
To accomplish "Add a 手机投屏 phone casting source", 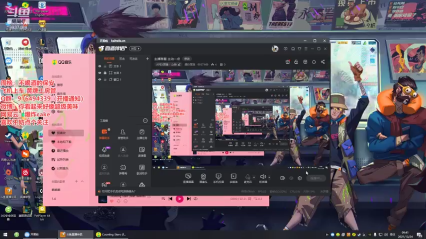I will [218, 178].
